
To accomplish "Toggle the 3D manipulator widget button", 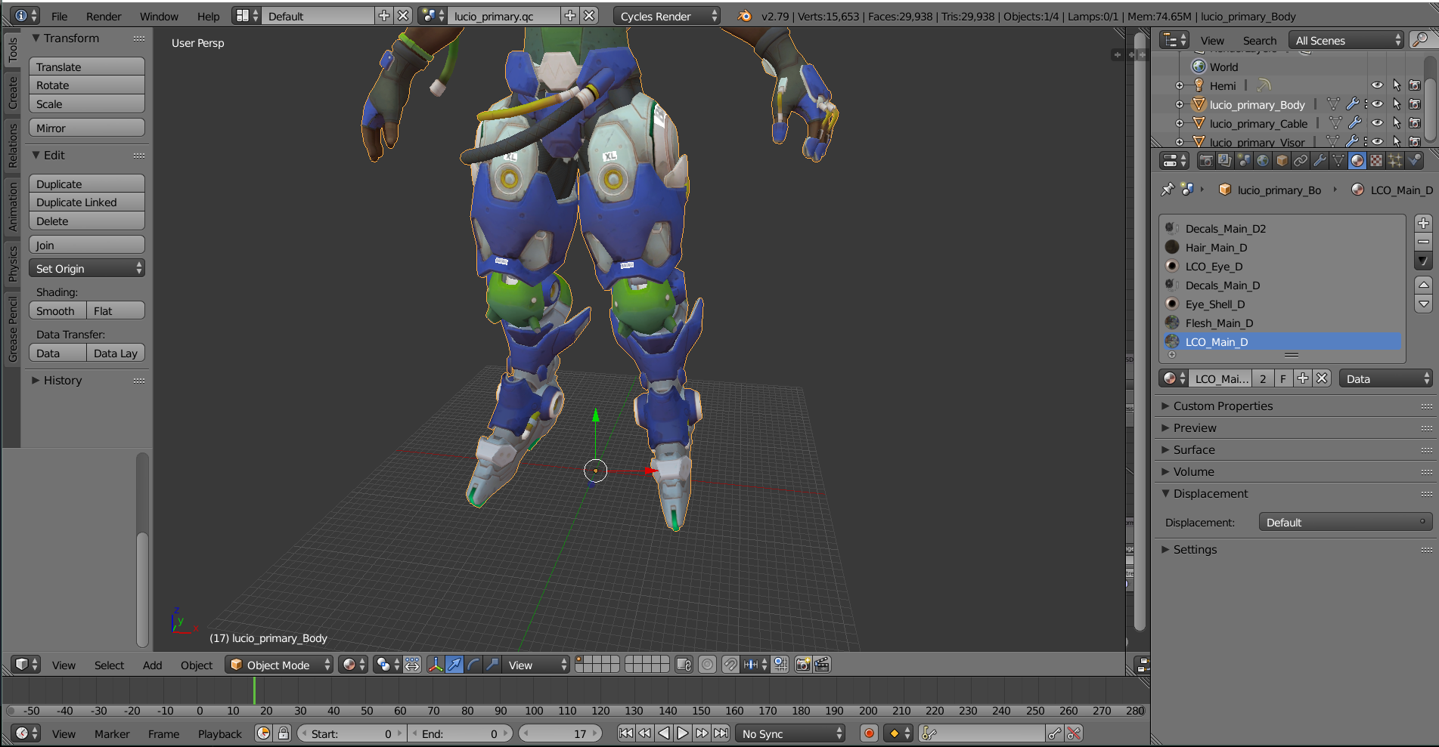I will coord(436,665).
